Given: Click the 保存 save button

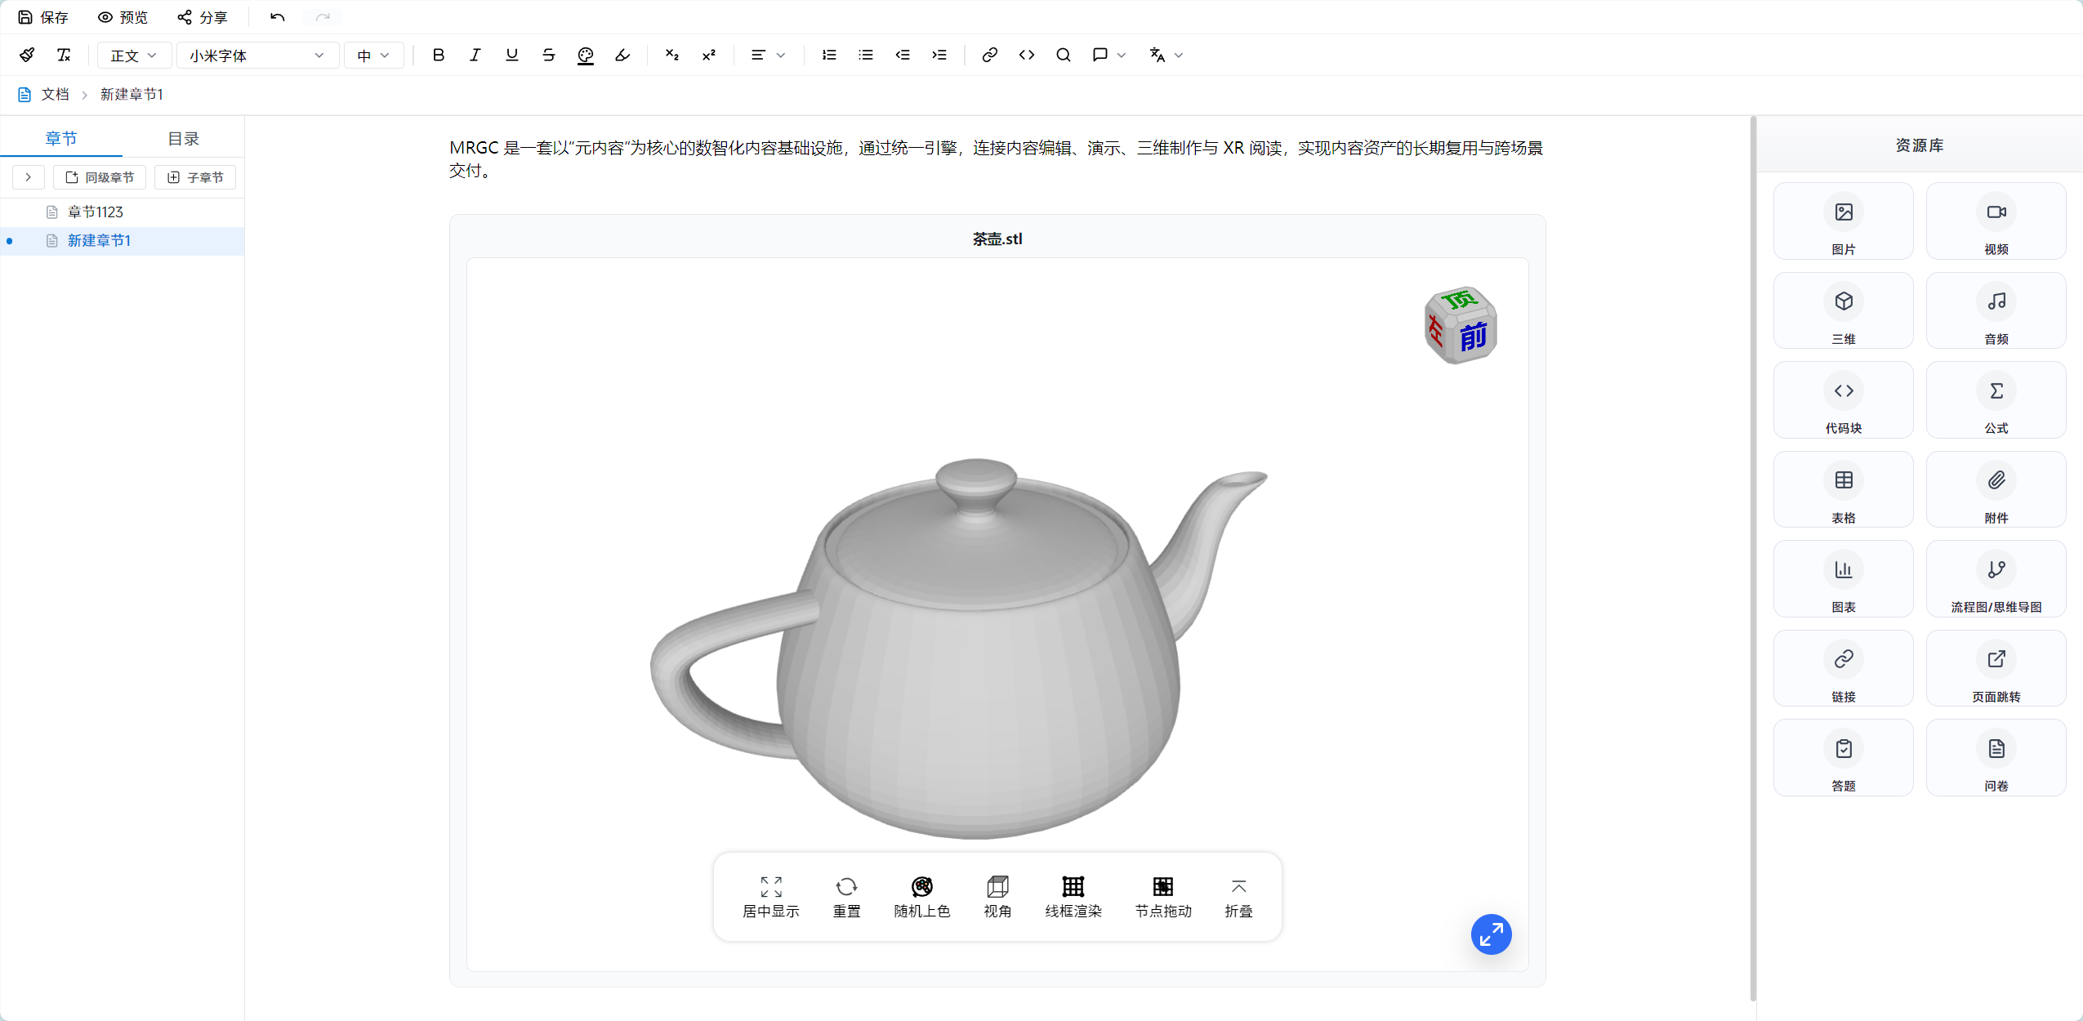Looking at the screenshot, I should (x=43, y=17).
